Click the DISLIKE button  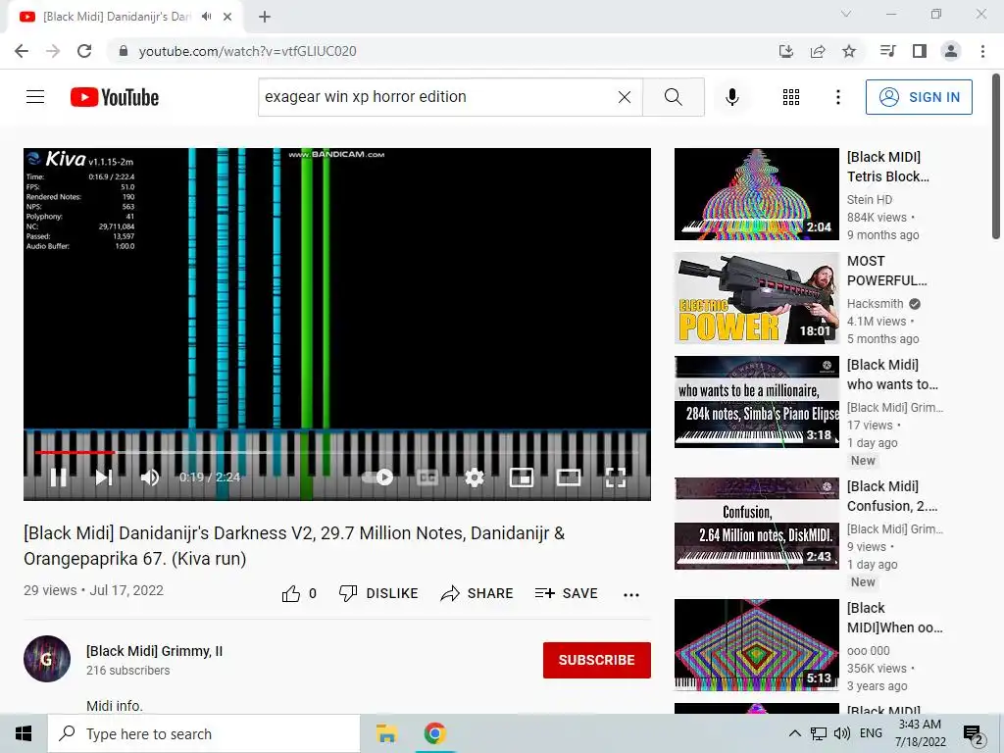pos(378,593)
